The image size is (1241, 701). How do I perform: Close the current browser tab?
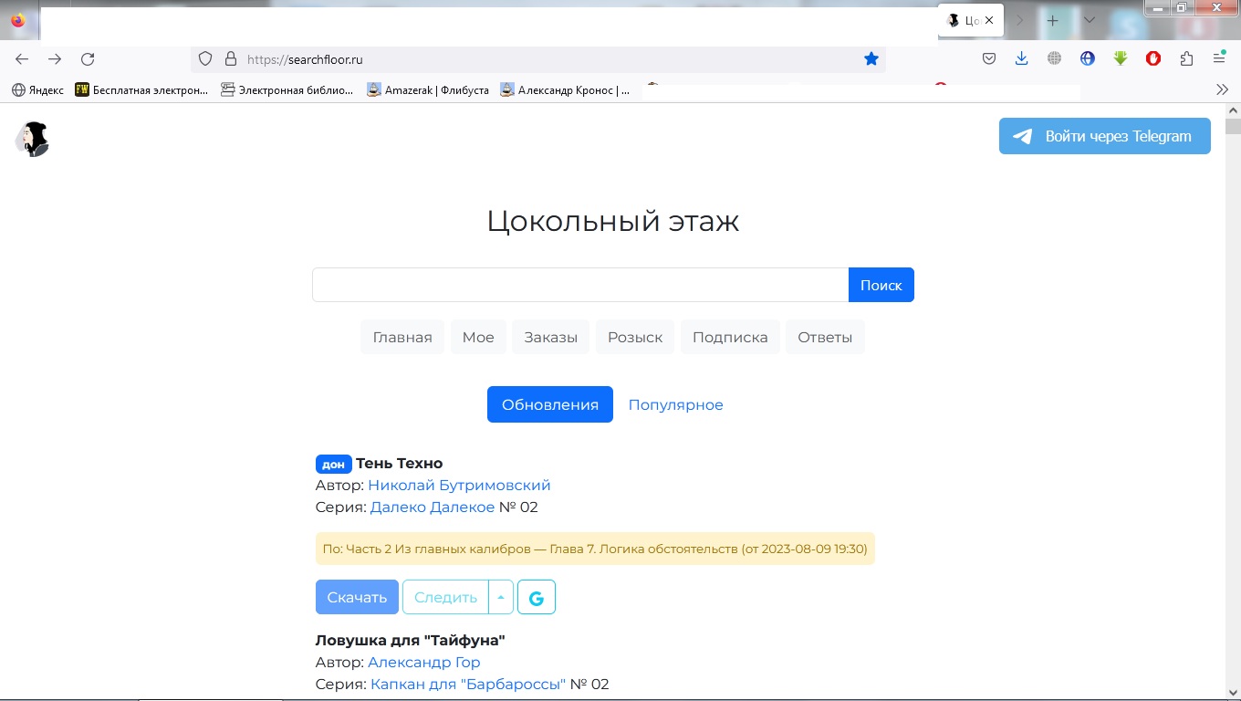(x=989, y=20)
